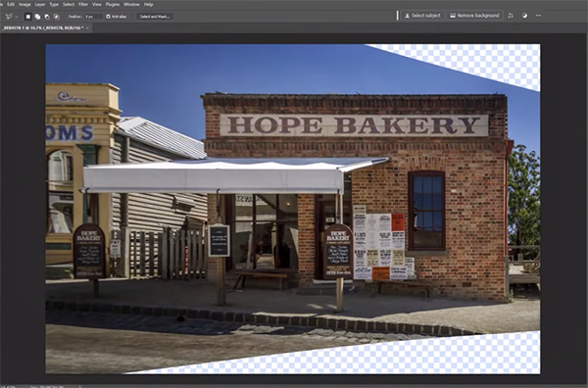Image resolution: width=588 pixels, height=388 pixels.
Task: Open the Plugins menu
Action: pos(113,5)
